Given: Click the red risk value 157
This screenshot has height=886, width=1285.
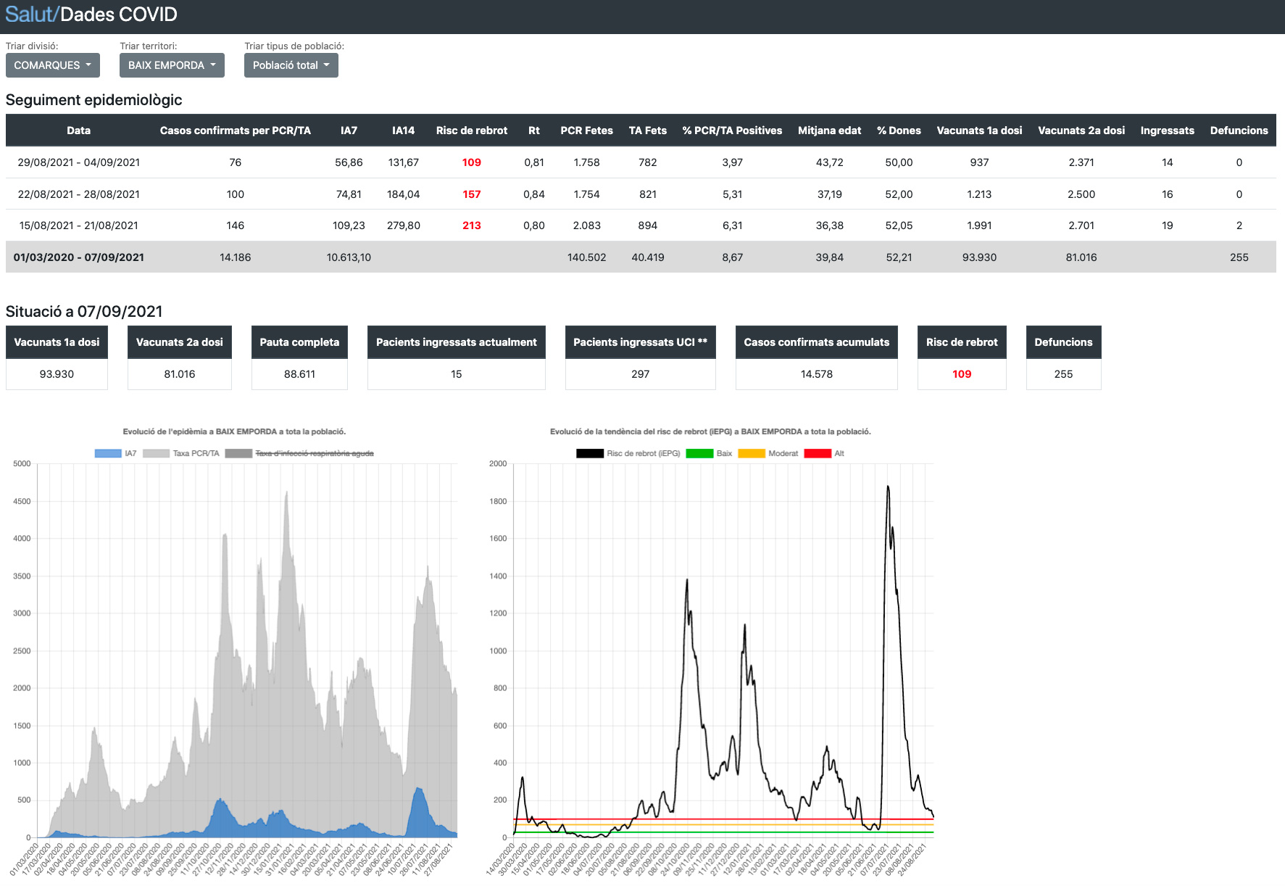Looking at the screenshot, I should click(472, 194).
